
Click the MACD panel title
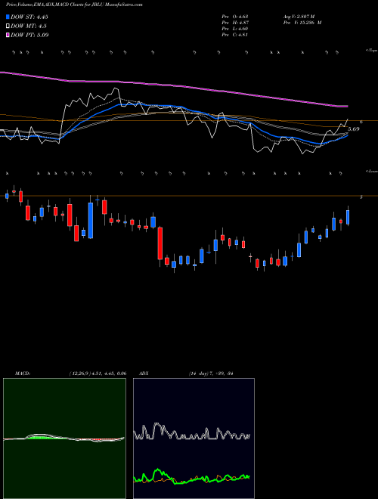[22, 373]
